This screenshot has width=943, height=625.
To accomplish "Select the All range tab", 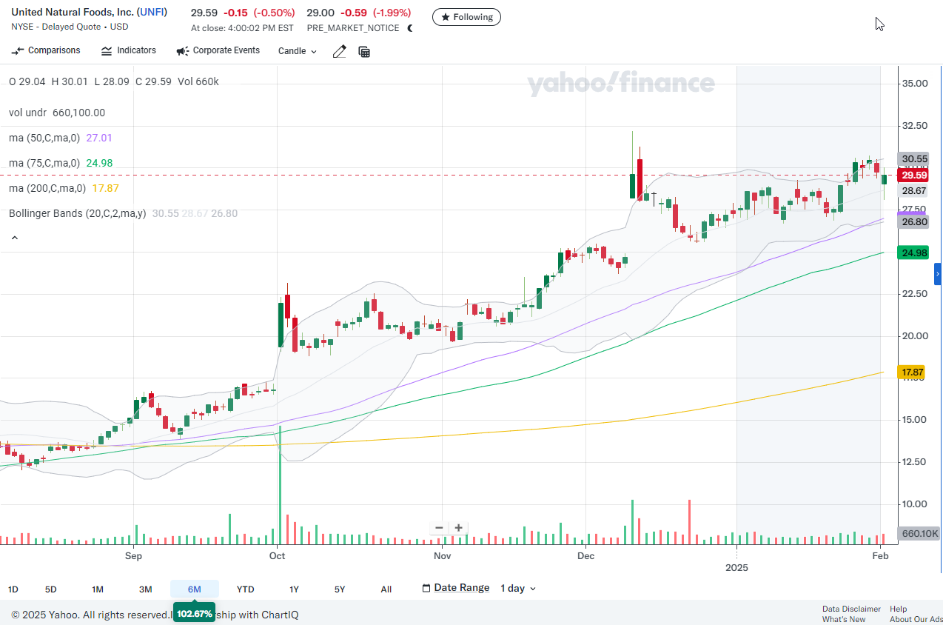I will [x=386, y=589].
